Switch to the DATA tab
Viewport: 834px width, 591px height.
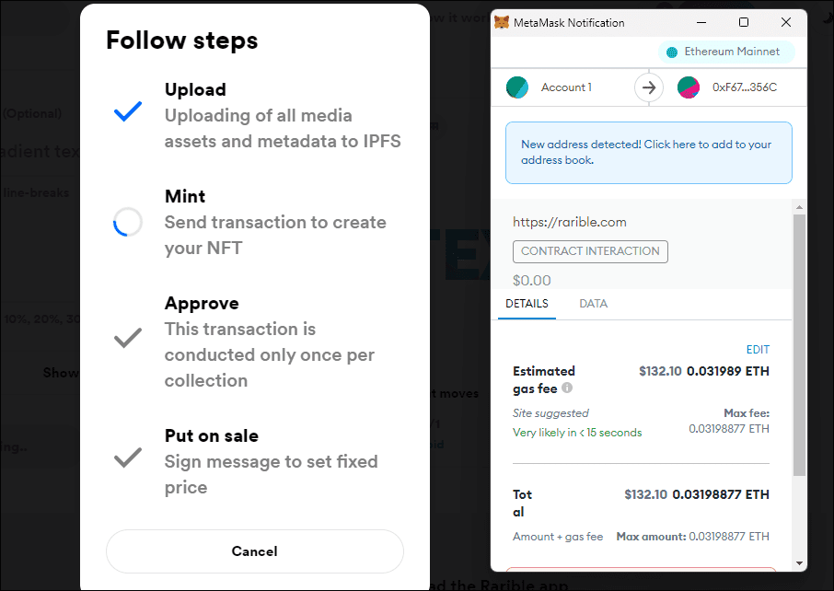pos(593,304)
